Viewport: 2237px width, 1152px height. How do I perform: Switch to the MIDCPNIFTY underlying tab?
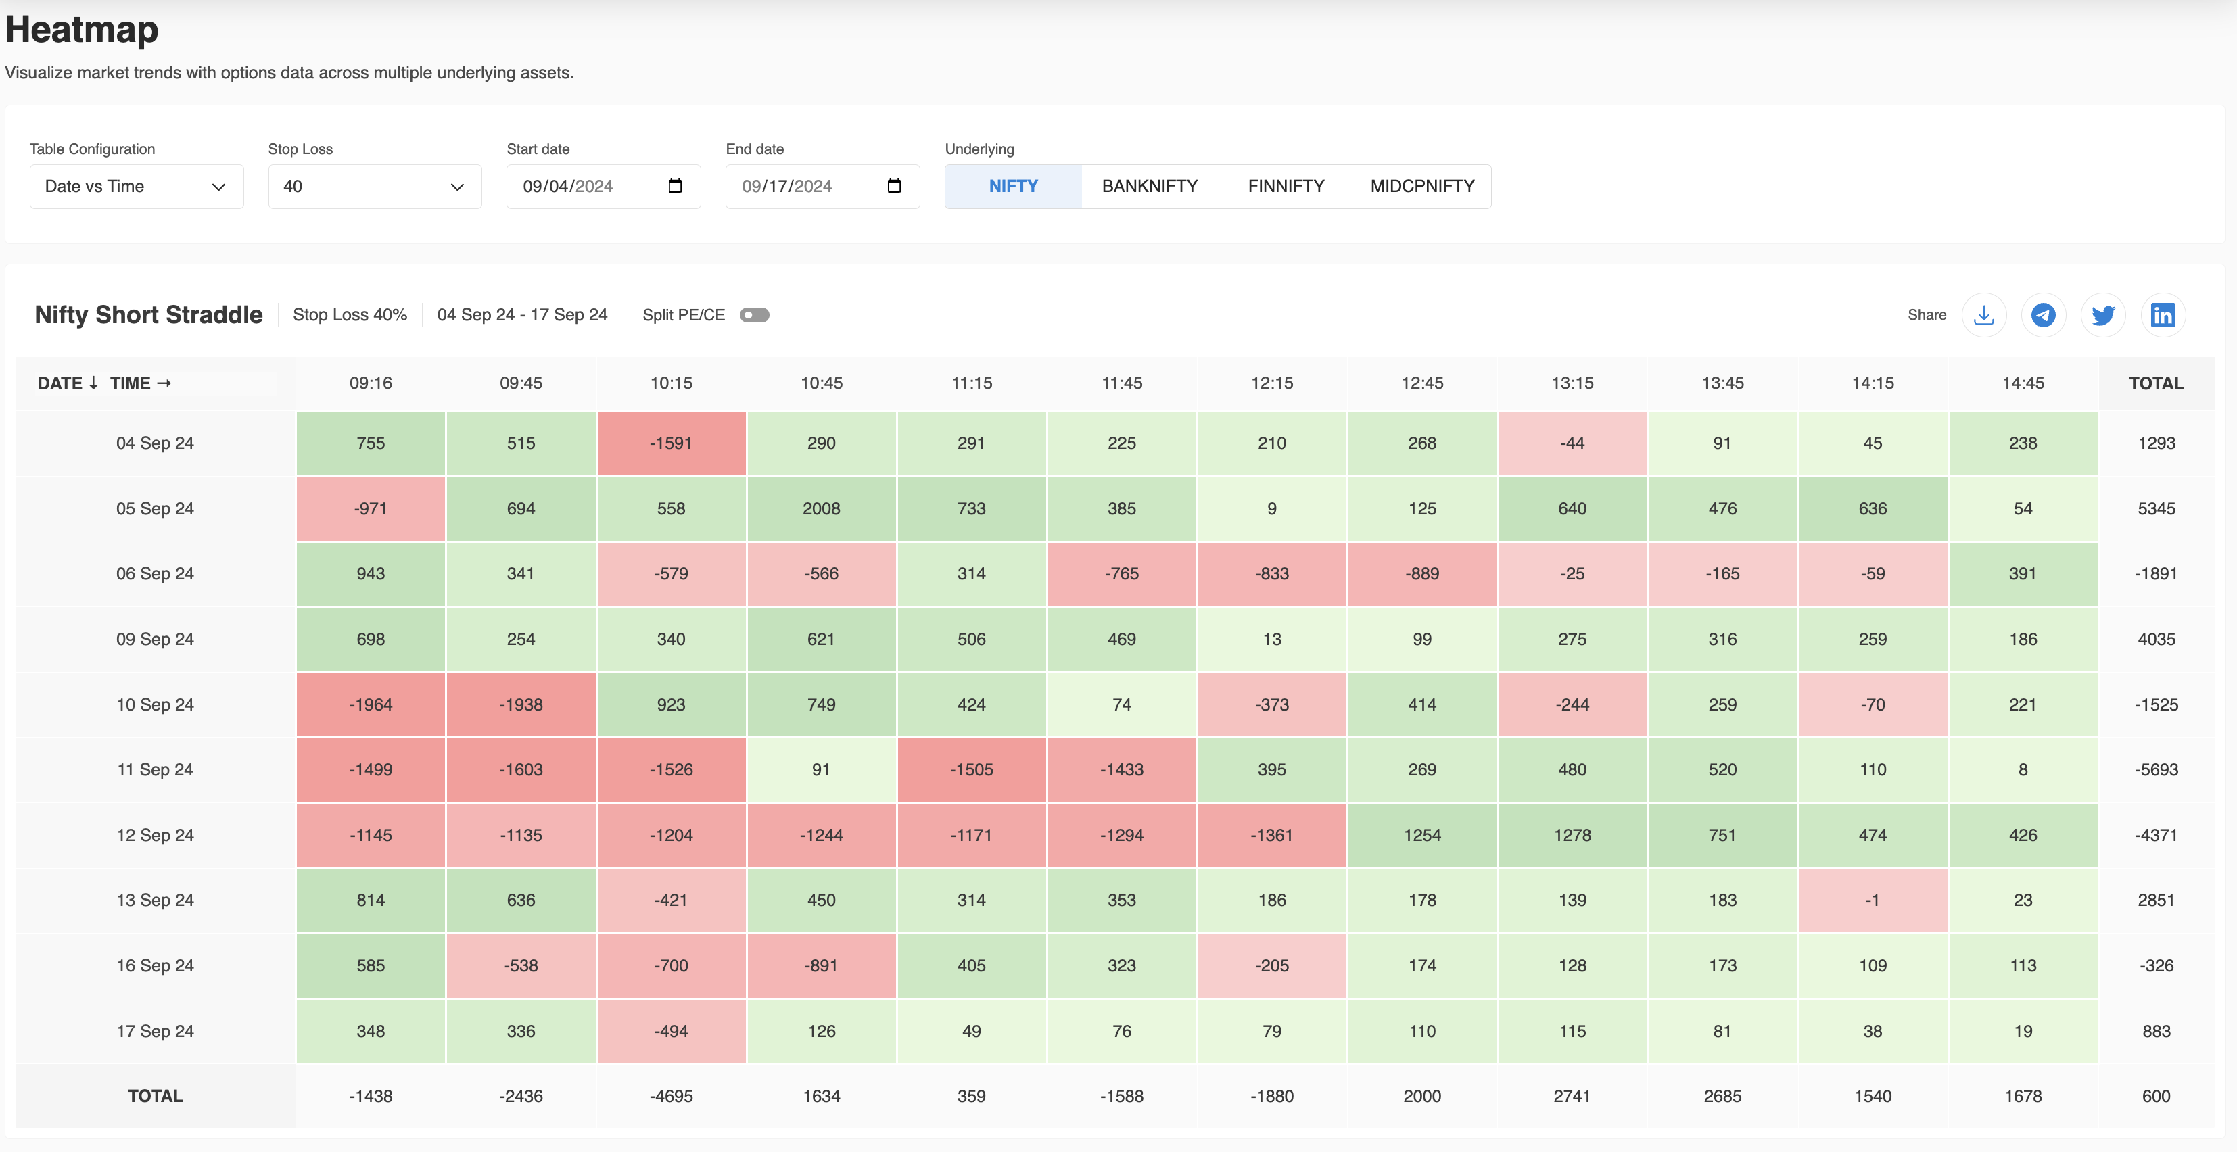coord(1422,187)
